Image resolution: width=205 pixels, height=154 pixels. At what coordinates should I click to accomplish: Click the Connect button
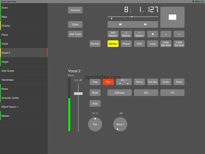pyautogui.click(x=75, y=10)
